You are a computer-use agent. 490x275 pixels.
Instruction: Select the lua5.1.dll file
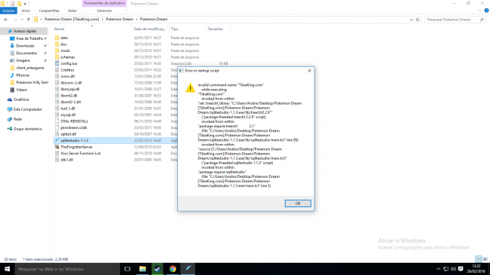[68, 108]
